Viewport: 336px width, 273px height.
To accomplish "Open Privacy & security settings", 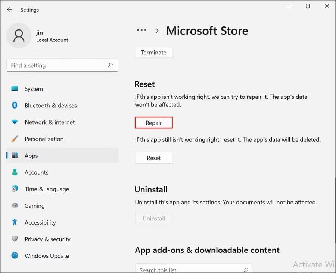I will (x=62, y=239).
